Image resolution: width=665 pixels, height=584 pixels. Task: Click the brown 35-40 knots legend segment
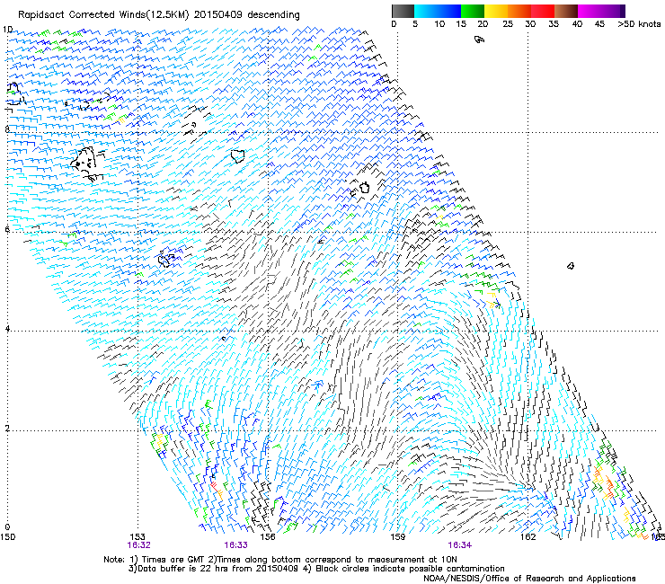566,11
